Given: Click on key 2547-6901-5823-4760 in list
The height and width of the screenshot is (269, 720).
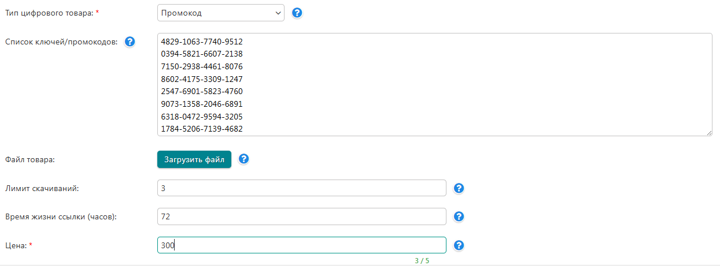Looking at the screenshot, I should [x=202, y=92].
